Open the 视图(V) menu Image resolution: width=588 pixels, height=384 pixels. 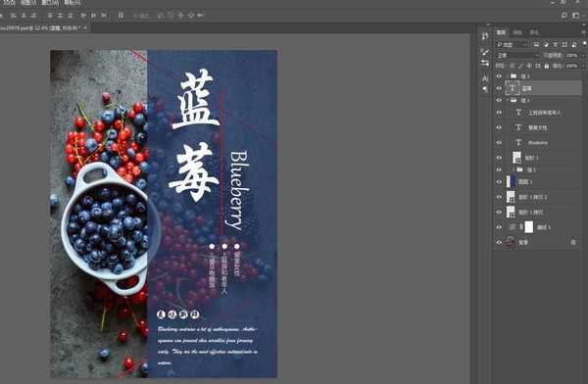[x=28, y=3]
